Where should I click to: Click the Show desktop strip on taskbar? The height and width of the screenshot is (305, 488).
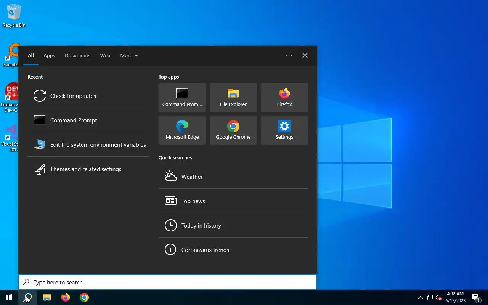(487, 297)
